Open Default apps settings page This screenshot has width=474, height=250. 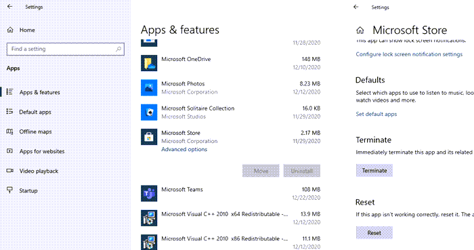point(35,112)
